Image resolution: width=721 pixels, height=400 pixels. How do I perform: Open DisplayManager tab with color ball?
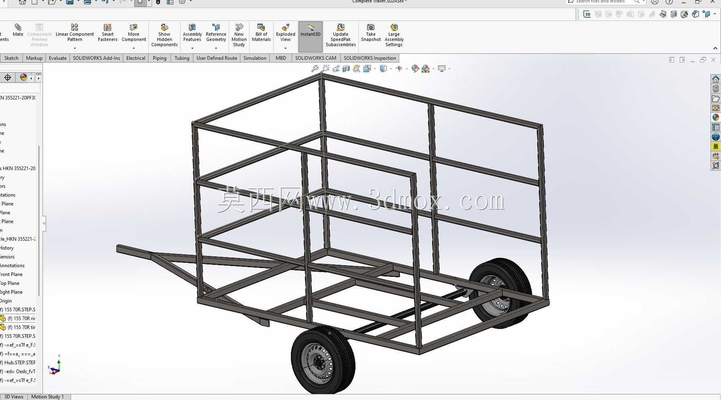point(23,77)
